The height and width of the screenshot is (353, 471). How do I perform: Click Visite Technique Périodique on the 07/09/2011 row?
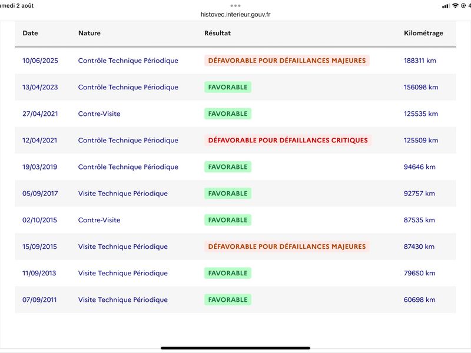click(x=123, y=300)
